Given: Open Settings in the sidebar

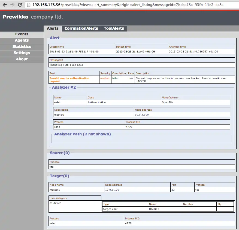Looking at the screenshot, I should 22,53.
